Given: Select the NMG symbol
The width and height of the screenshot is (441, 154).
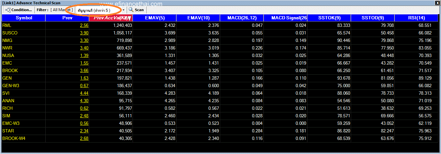Looking at the screenshot, I should coord(8,40).
